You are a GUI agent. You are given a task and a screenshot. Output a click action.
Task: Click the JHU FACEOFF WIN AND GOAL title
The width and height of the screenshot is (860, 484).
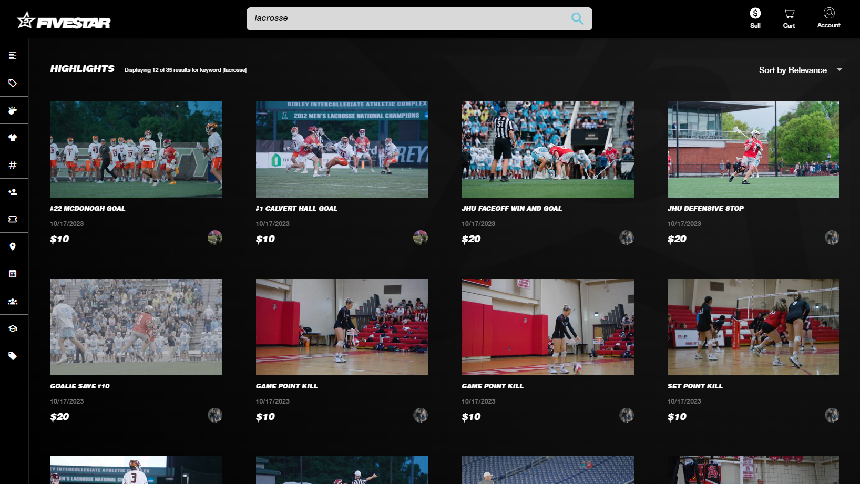pos(512,209)
